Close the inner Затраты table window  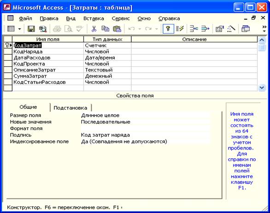tap(263, 17)
